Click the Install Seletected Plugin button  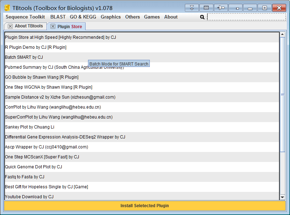tap(145, 206)
